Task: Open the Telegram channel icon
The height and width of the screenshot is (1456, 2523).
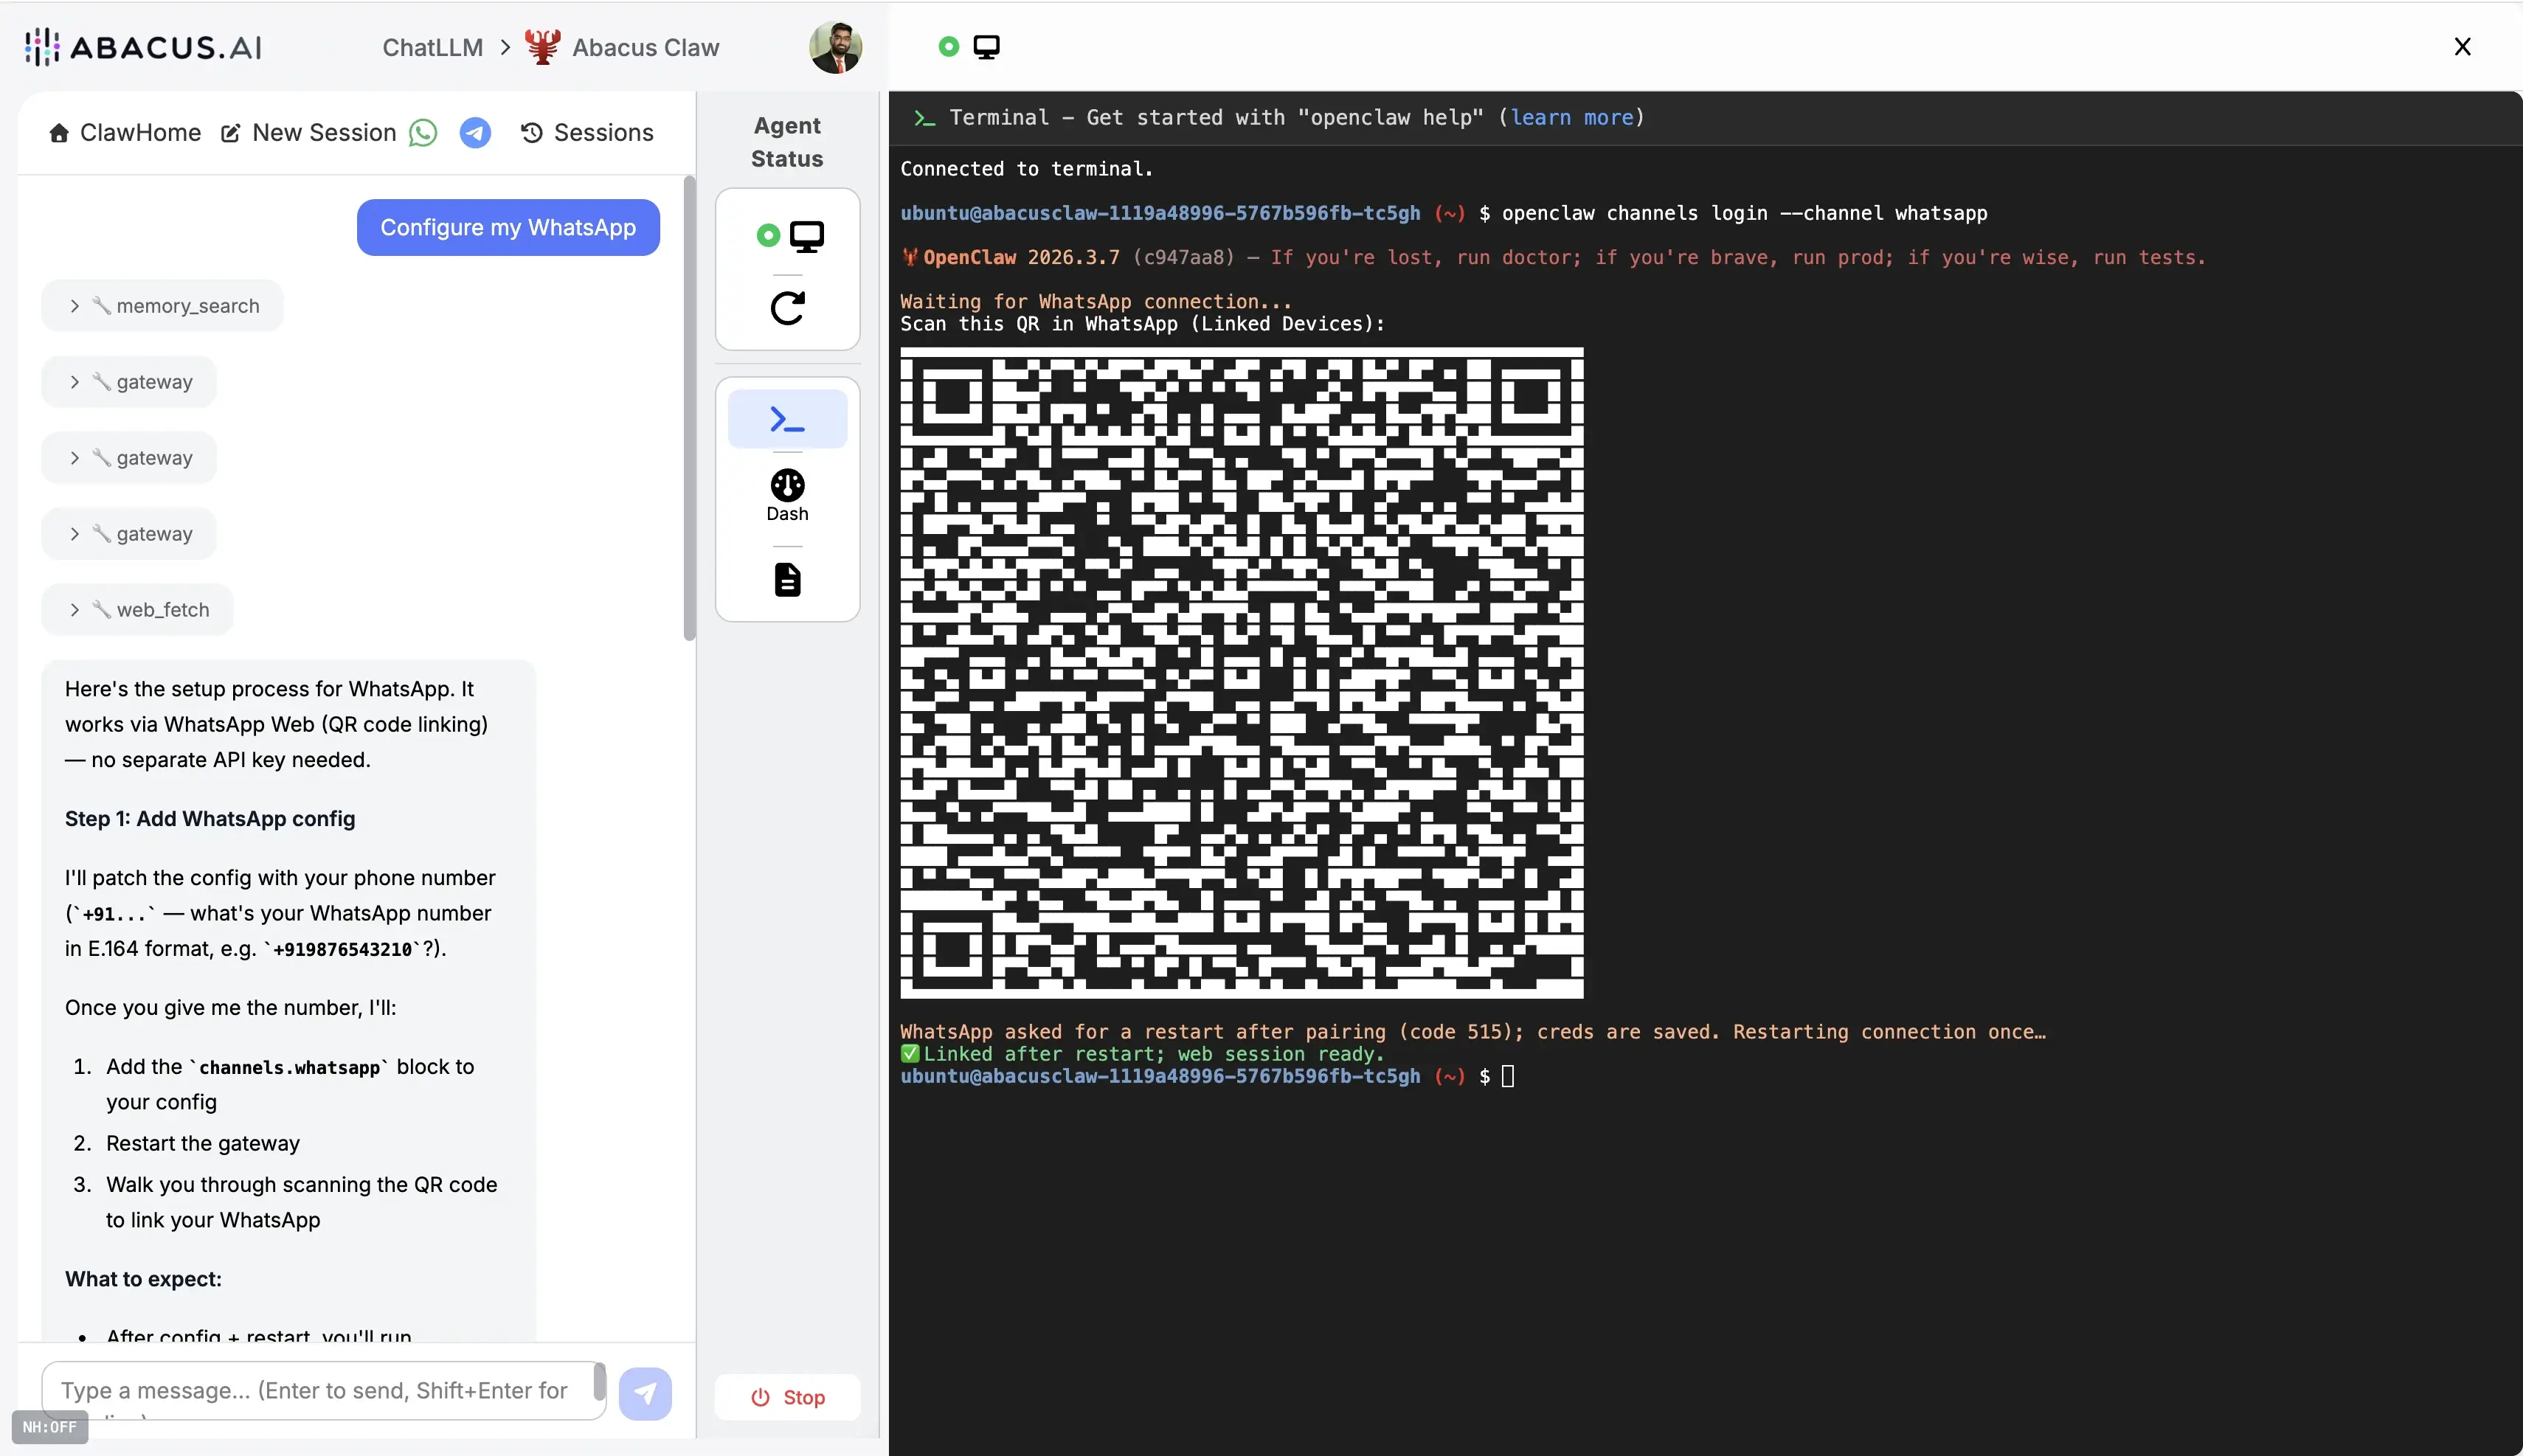Action: point(475,133)
